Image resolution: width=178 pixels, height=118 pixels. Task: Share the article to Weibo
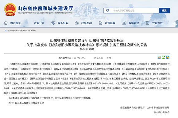(159, 57)
